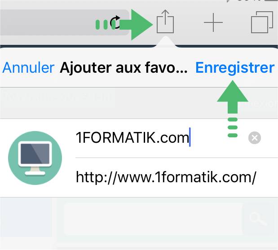Save the bookmark with Enregistrer

[235, 68]
